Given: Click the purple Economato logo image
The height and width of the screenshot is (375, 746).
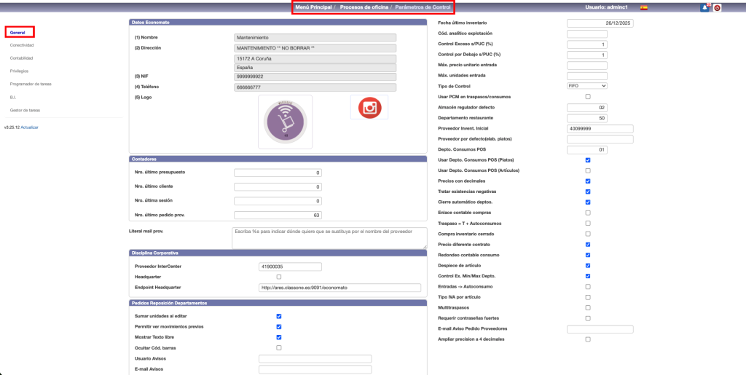Looking at the screenshot, I should [285, 121].
